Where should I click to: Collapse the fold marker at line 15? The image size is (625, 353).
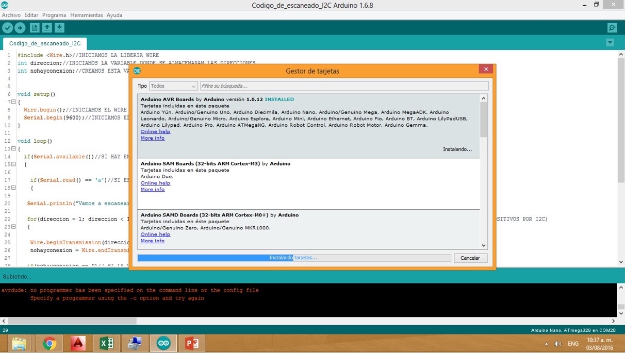tap(13, 164)
